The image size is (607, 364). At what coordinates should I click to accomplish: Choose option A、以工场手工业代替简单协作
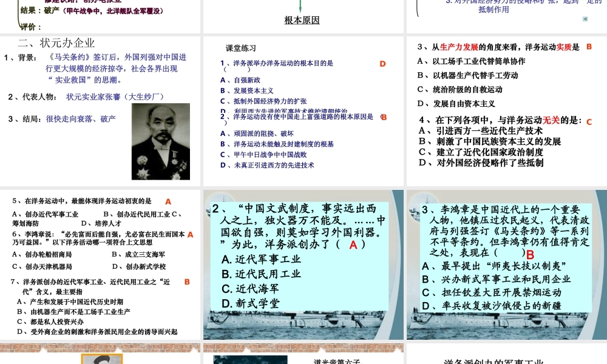(471, 61)
